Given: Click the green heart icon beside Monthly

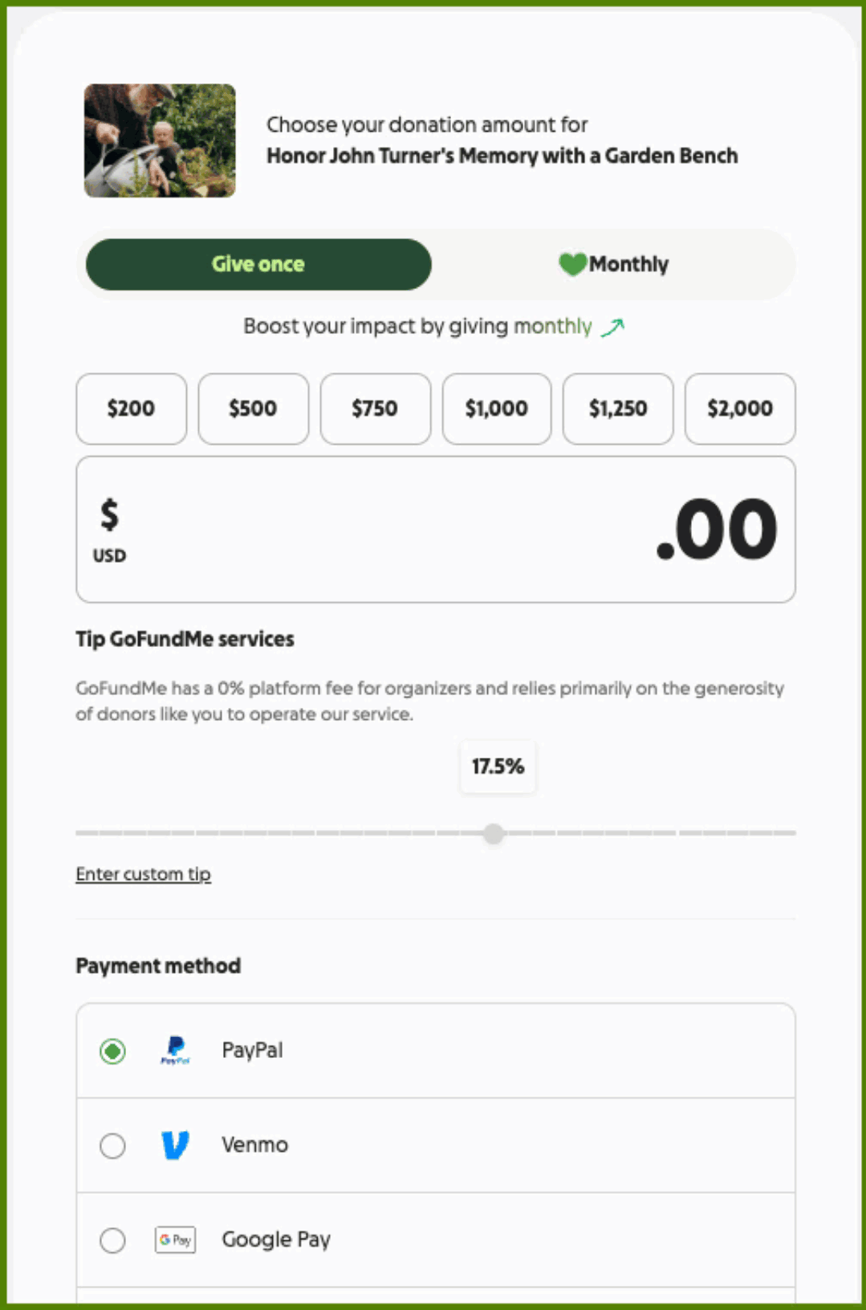Looking at the screenshot, I should pyautogui.click(x=572, y=264).
